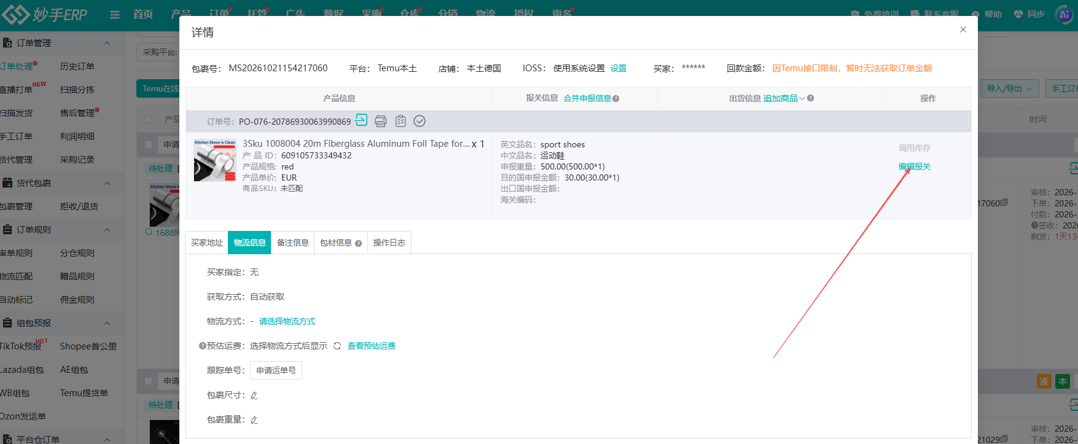
Task: Click the help icon before 预估运费 label
Action: point(203,346)
